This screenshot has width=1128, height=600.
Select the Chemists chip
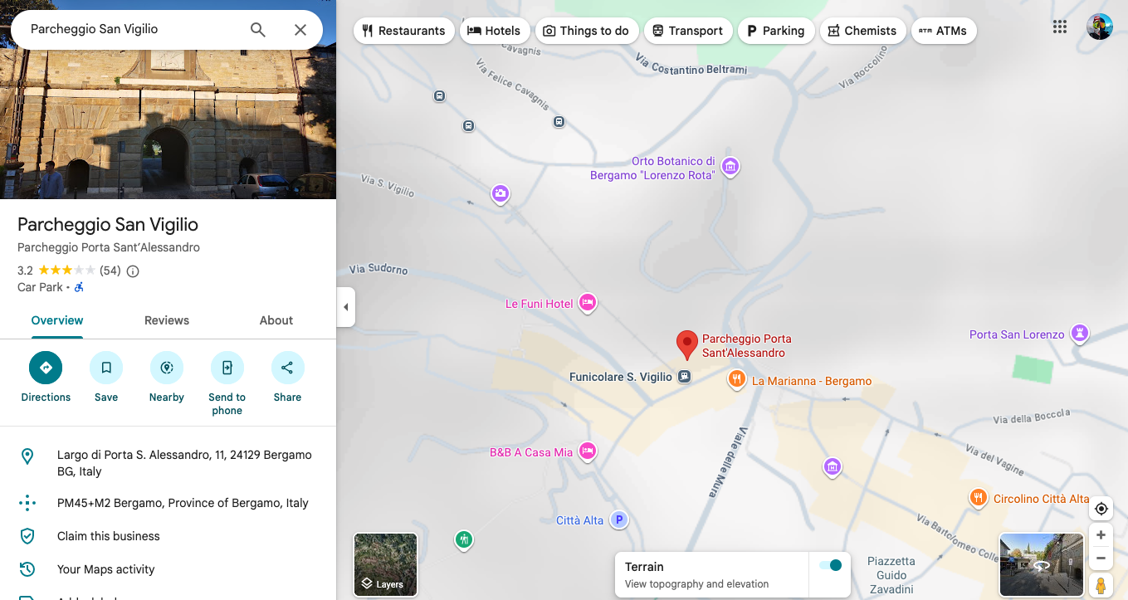(x=863, y=31)
